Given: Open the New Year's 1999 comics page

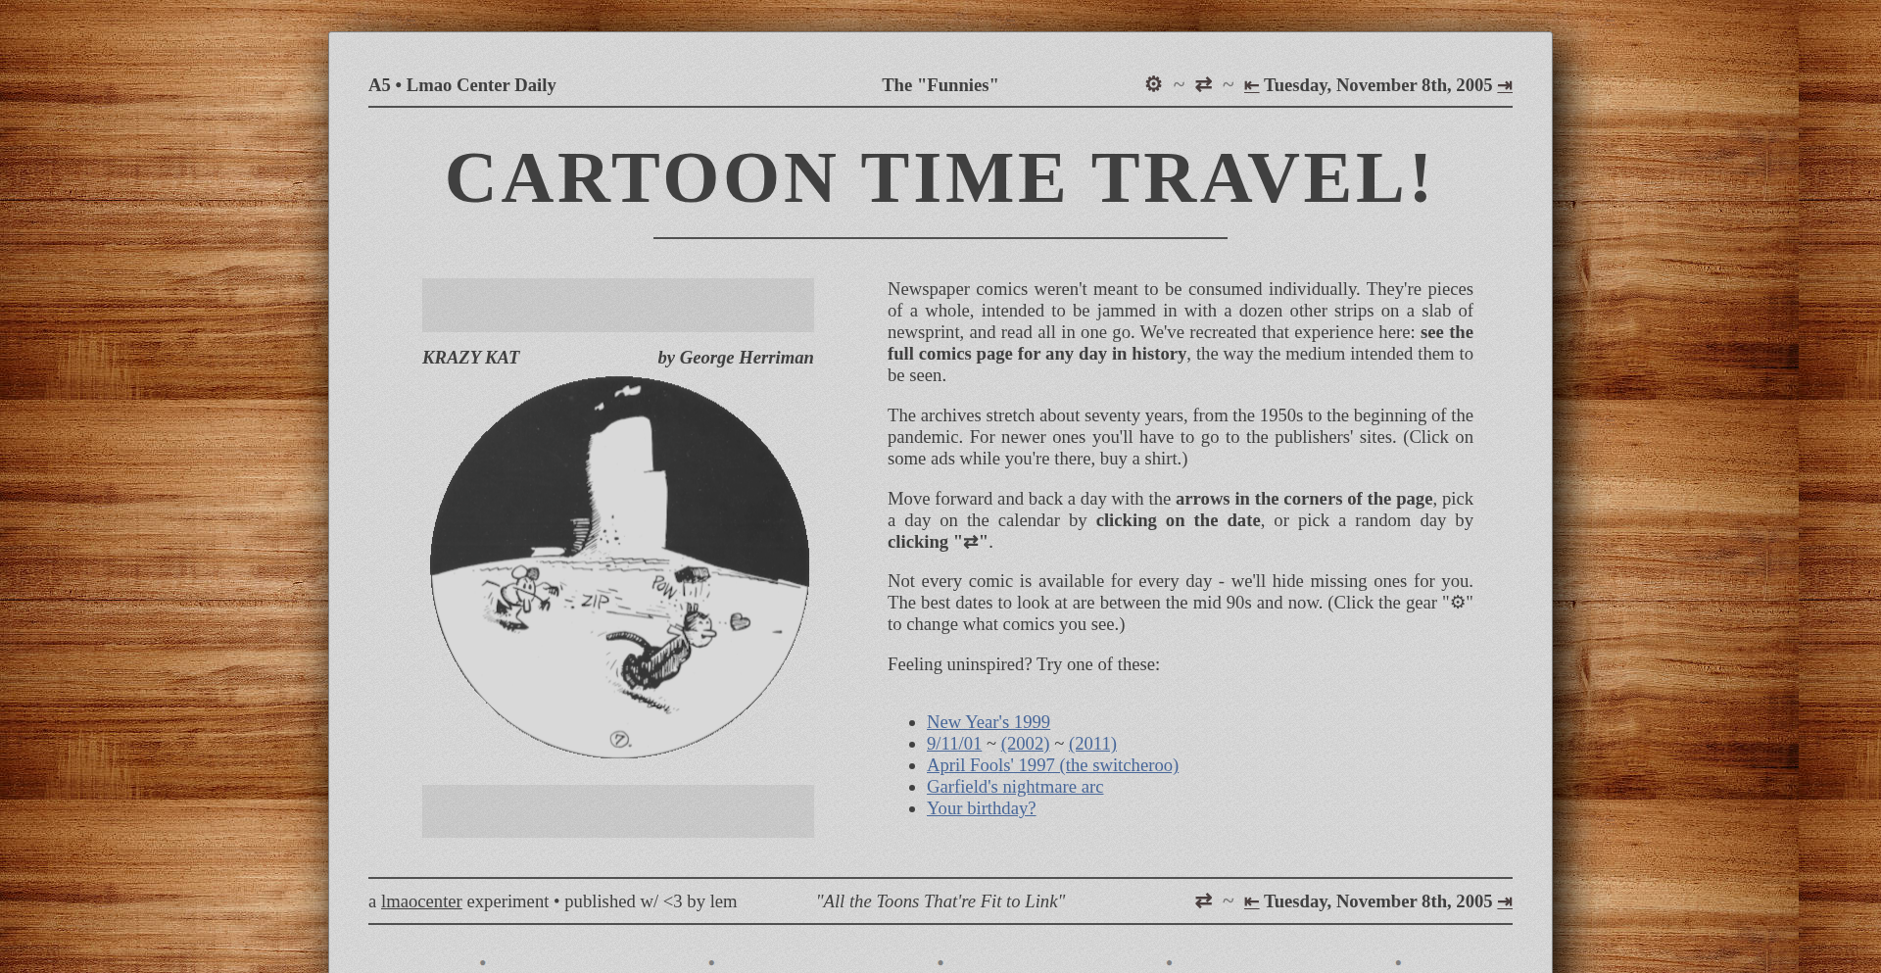Looking at the screenshot, I should [x=988, y=722].
